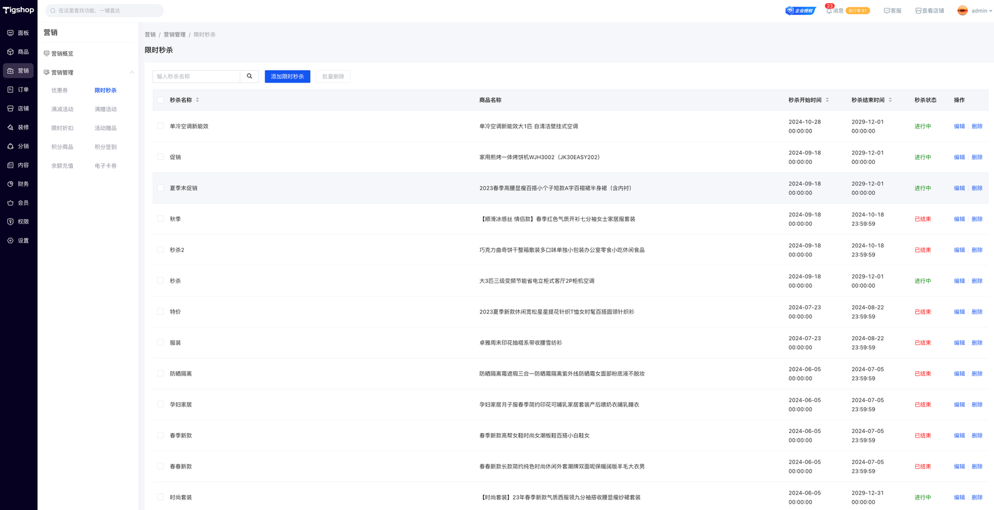Click the search magnifier button

coord(249,76)
